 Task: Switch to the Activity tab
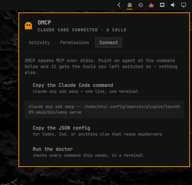(39, 42)
